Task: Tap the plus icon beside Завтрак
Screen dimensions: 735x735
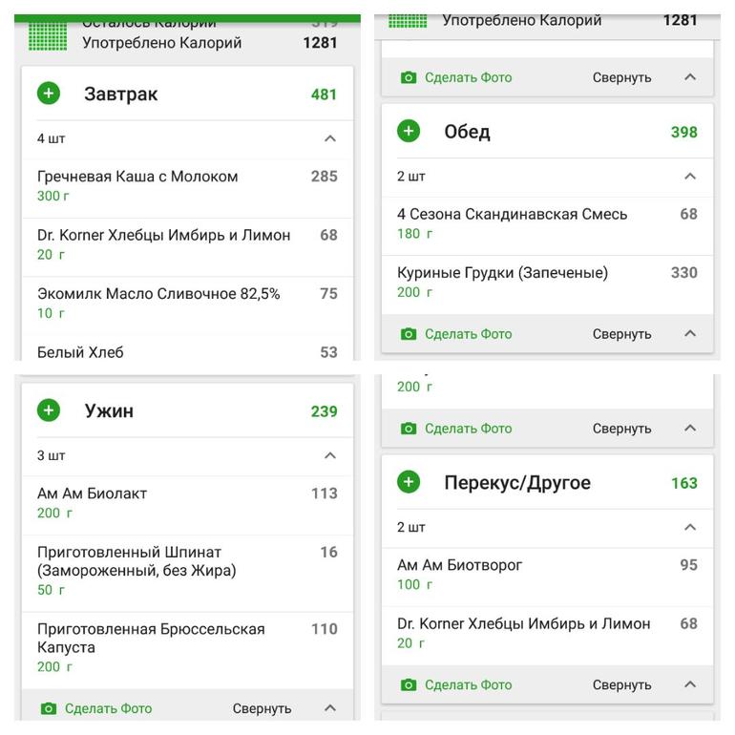Action: pos(49,94)
